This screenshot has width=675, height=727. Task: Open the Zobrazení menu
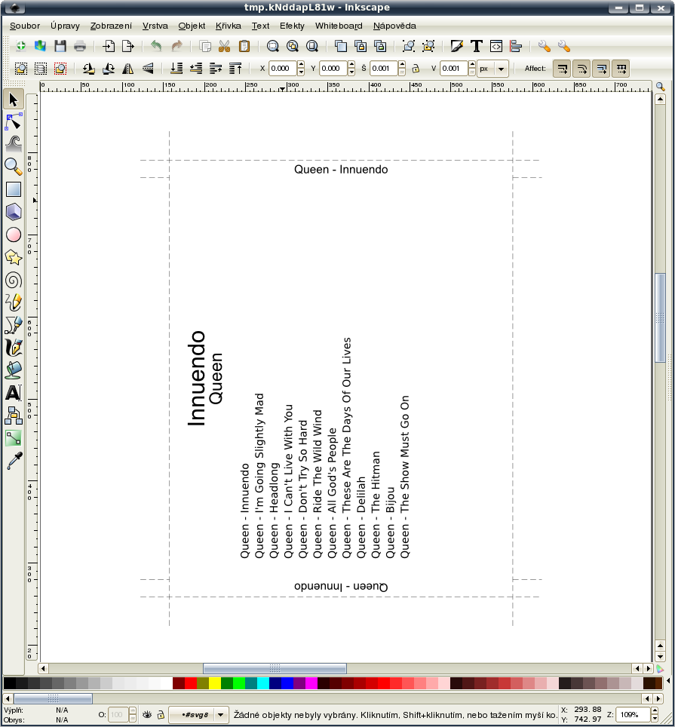[111, 26]
